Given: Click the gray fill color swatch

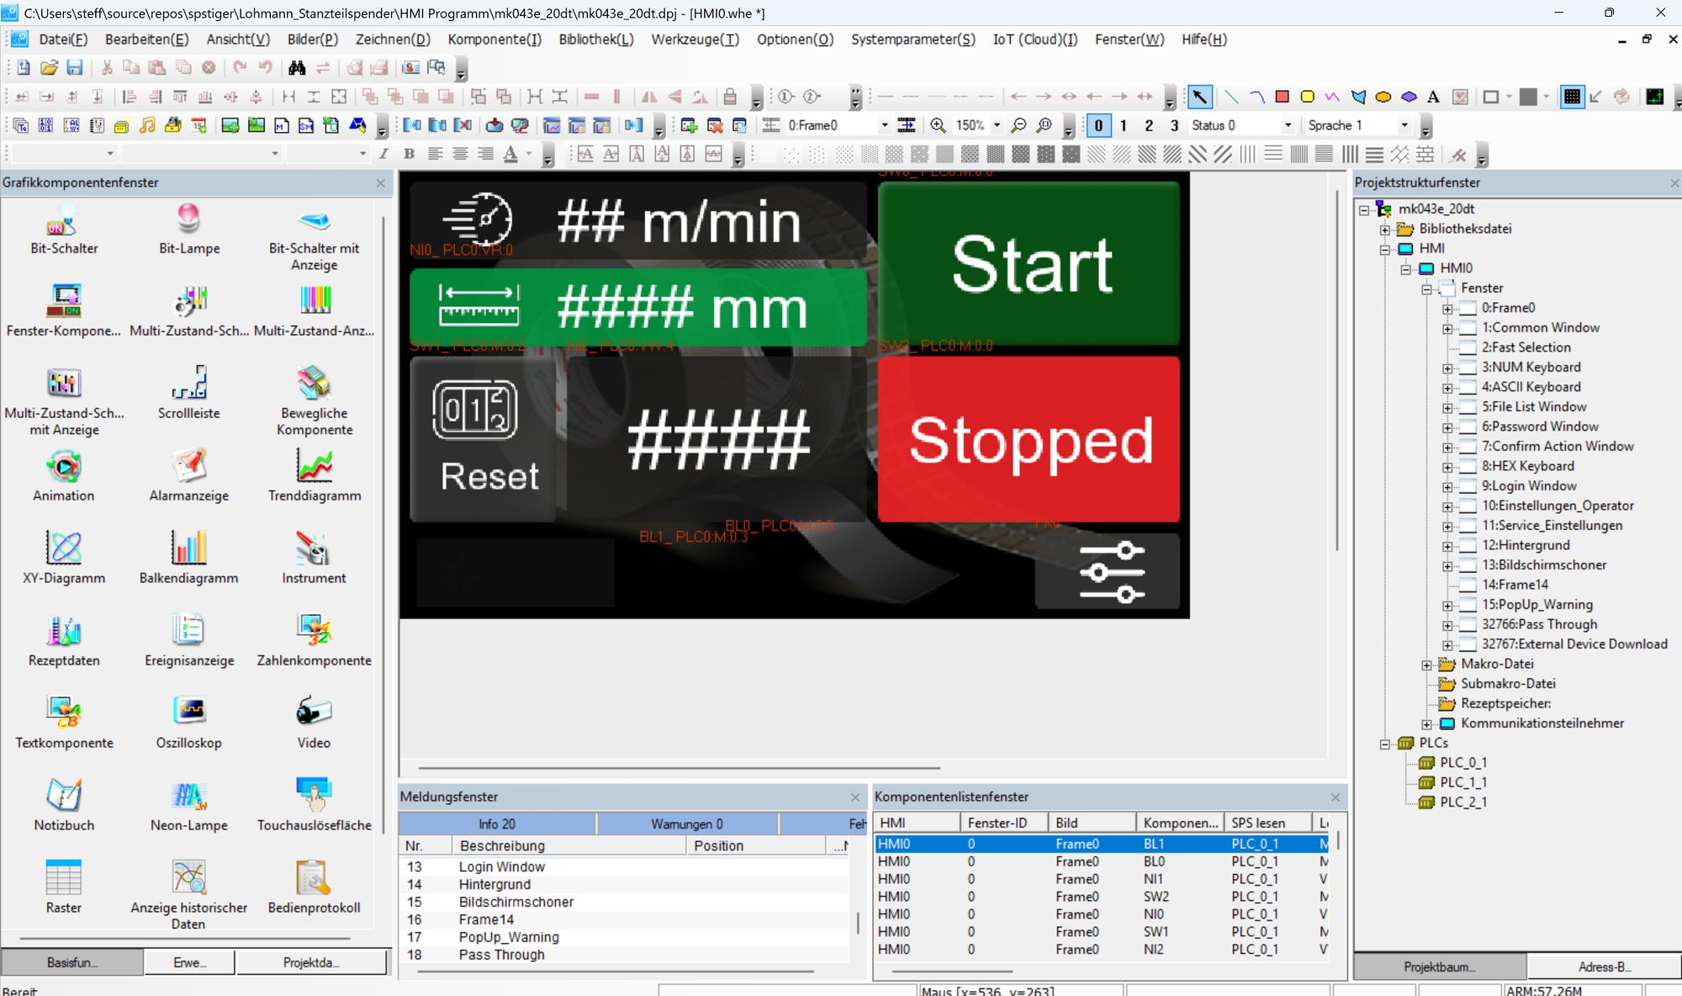Looking at the screenshot, I should pyautogui.click(x=1528, y=97).
